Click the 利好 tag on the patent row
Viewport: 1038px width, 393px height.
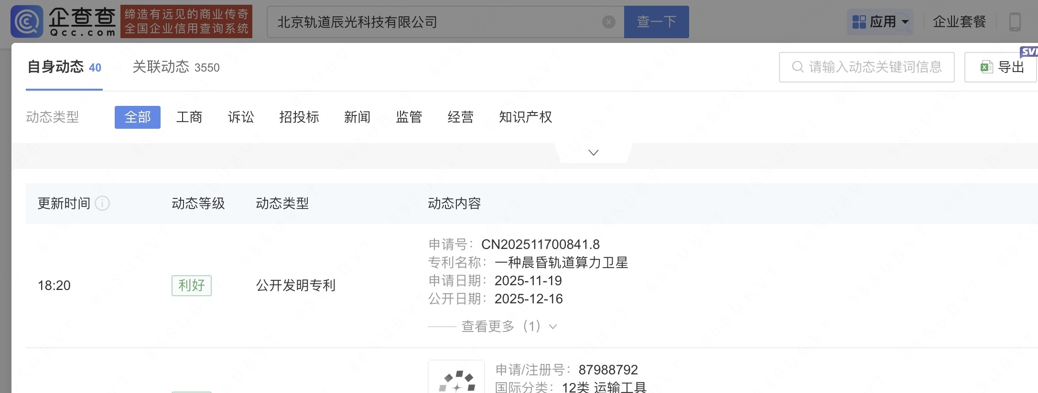point(192,286)
